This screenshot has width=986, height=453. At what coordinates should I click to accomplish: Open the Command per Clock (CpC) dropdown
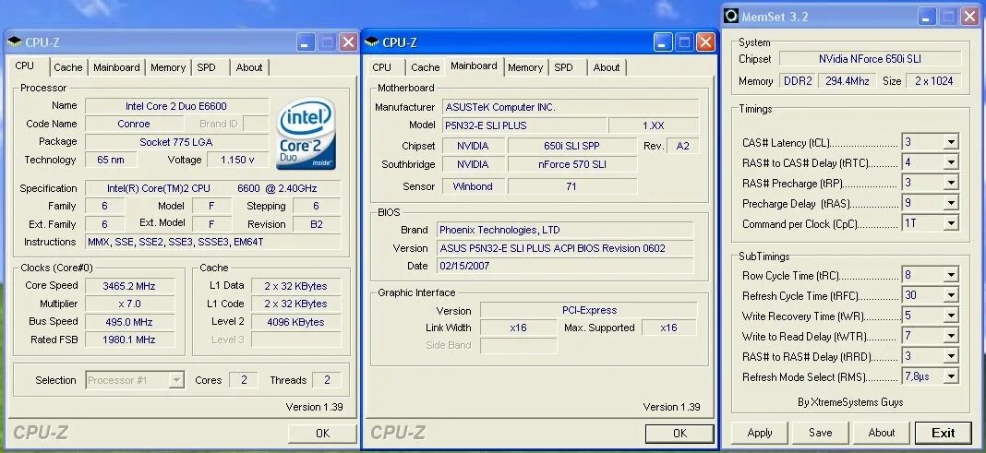951,223
